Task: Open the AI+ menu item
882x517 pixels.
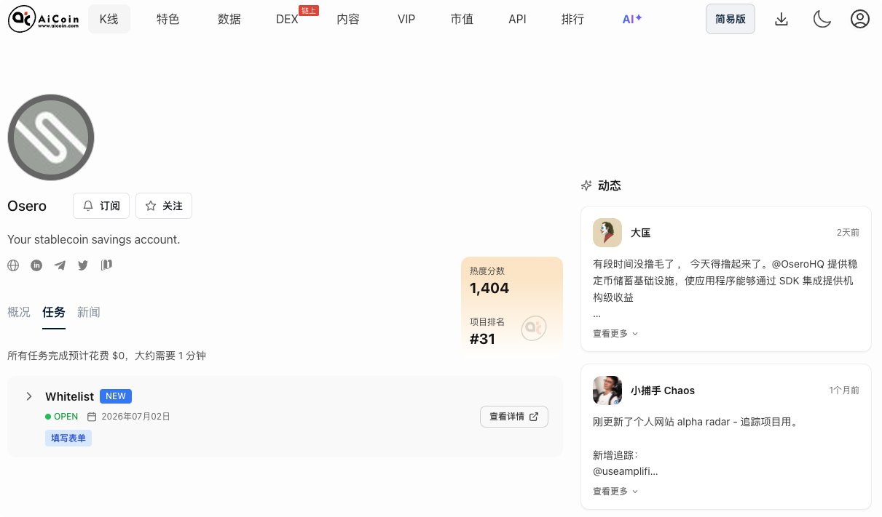Action: click(631, 19)
